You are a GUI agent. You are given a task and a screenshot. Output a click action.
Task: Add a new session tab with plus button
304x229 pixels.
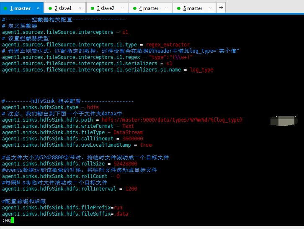pos(221,8)
